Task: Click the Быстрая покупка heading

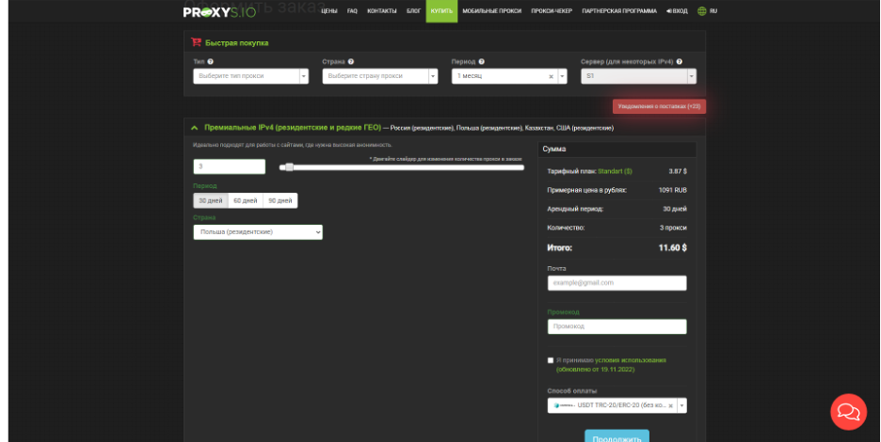Action: tap(236, 42)
